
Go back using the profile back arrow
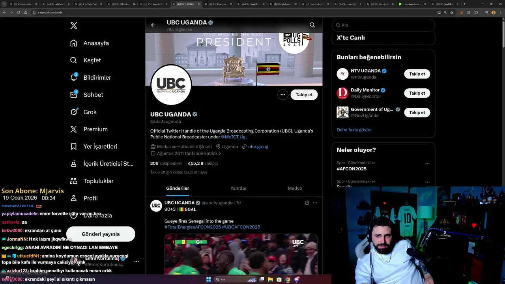[153, 25]
